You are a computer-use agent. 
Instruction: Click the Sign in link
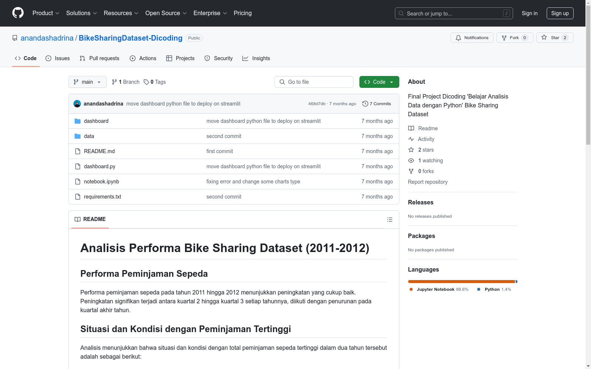(530, 13)
